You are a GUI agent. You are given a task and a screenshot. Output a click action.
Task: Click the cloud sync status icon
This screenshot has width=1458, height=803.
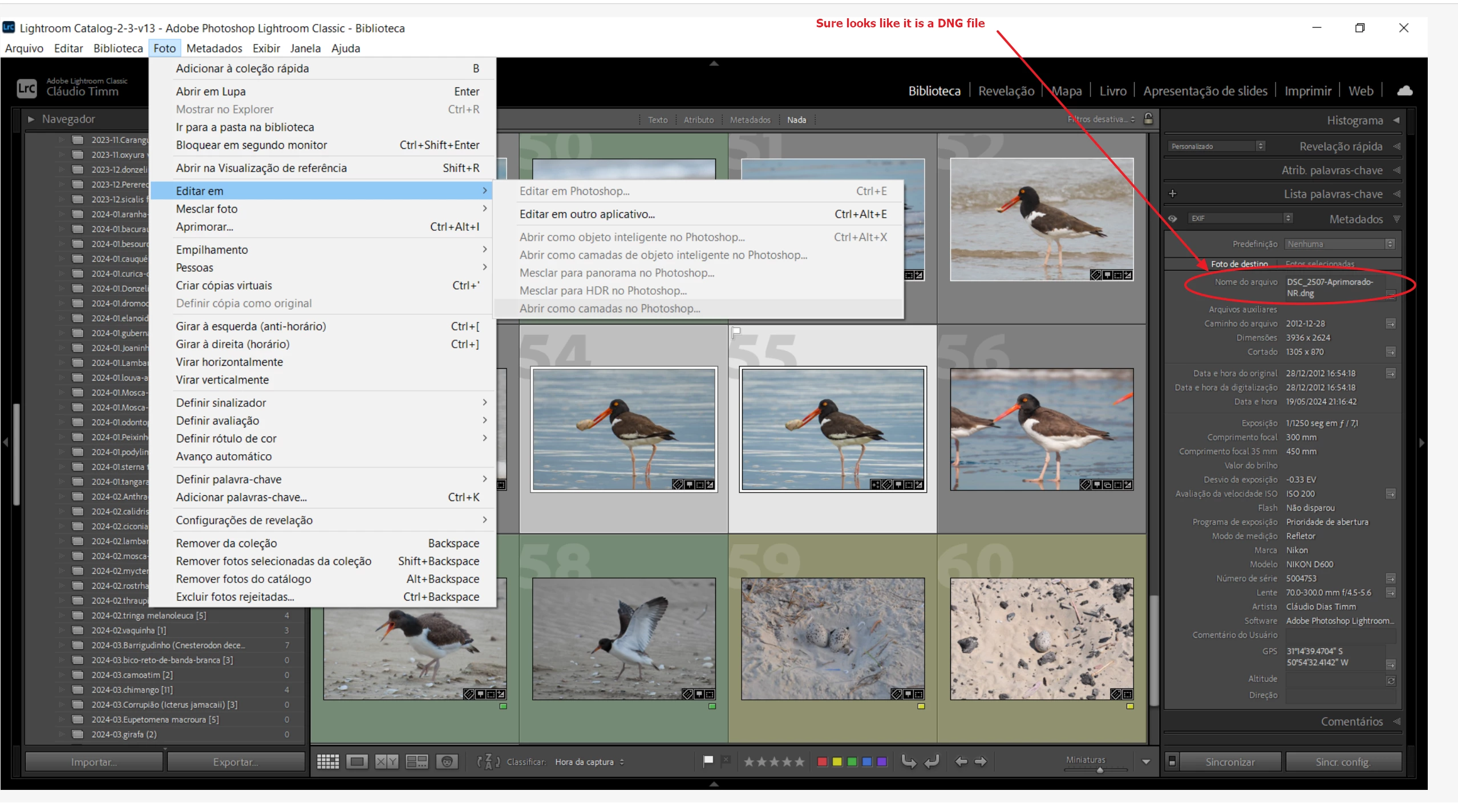coord(1404,91)
